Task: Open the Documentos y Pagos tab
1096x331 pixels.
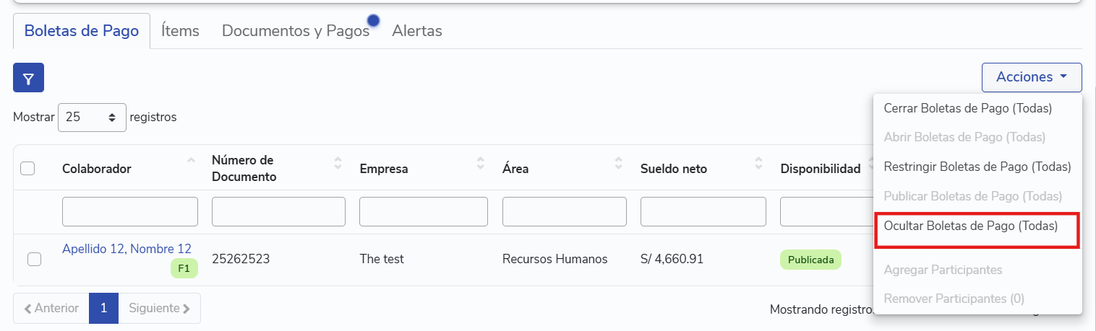Action: click(x=295, y=31)
